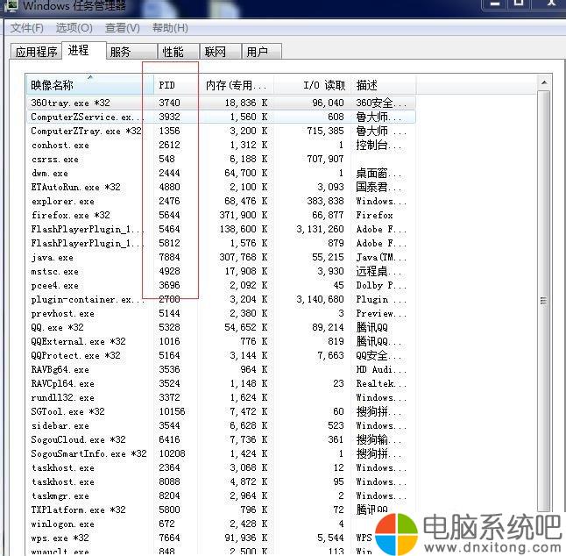Viewport: 566px width, 556px height.
Task: Sort by 内存(专用) column header
Action: click(x=237, y=85)
